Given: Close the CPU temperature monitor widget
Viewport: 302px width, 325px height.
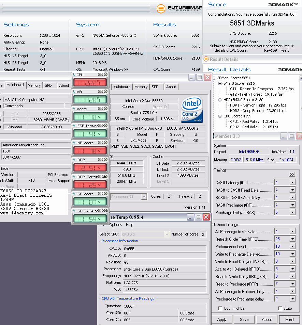Looking at the screenshot, I should [105, 75].
